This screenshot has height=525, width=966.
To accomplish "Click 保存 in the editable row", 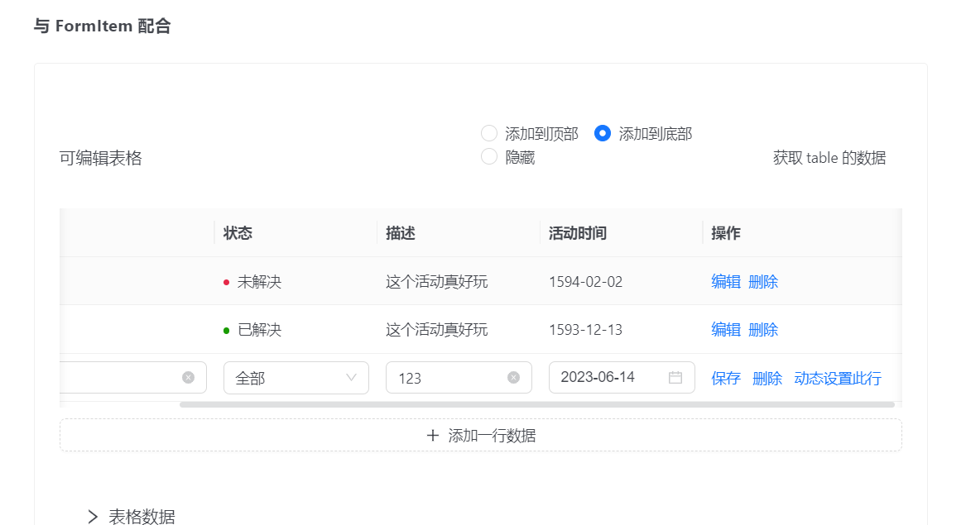I will click(x=725, y=378).
